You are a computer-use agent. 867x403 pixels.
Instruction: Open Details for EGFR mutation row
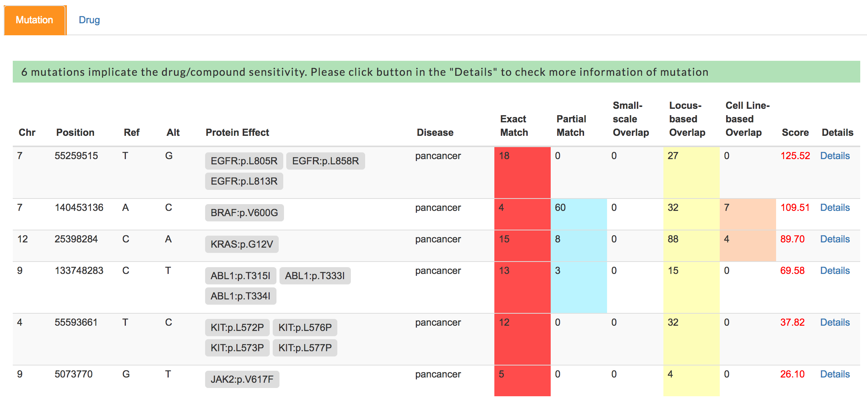point(834,156)
